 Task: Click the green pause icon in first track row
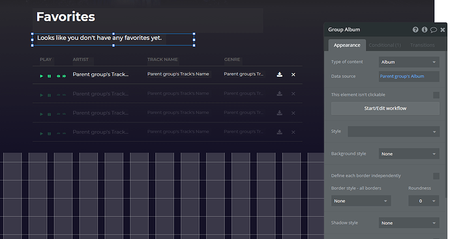click(50, 76)
